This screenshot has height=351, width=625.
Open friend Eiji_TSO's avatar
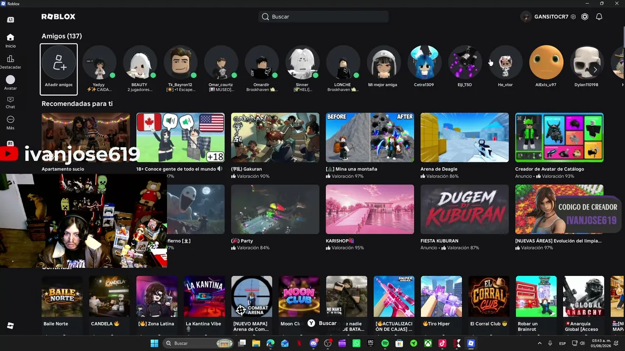pos(465,62)
